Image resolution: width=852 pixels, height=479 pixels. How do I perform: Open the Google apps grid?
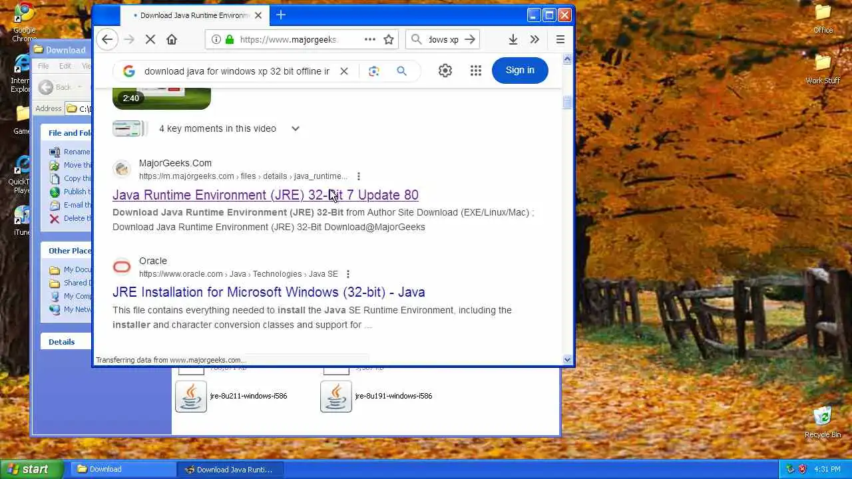(475, 71)
